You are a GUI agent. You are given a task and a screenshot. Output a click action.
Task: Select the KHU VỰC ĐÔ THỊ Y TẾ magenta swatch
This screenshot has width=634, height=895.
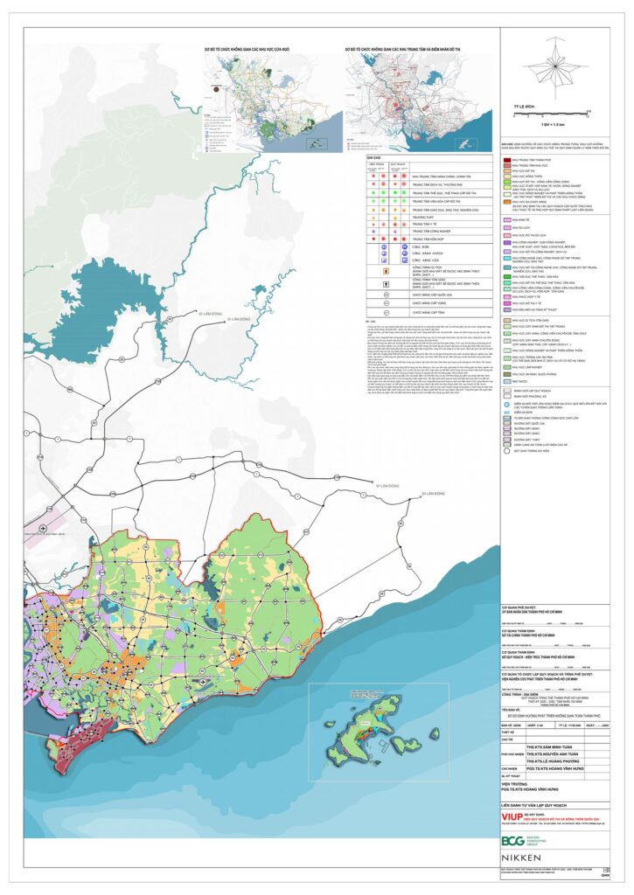pyautogui.click(x=507, y=303)
